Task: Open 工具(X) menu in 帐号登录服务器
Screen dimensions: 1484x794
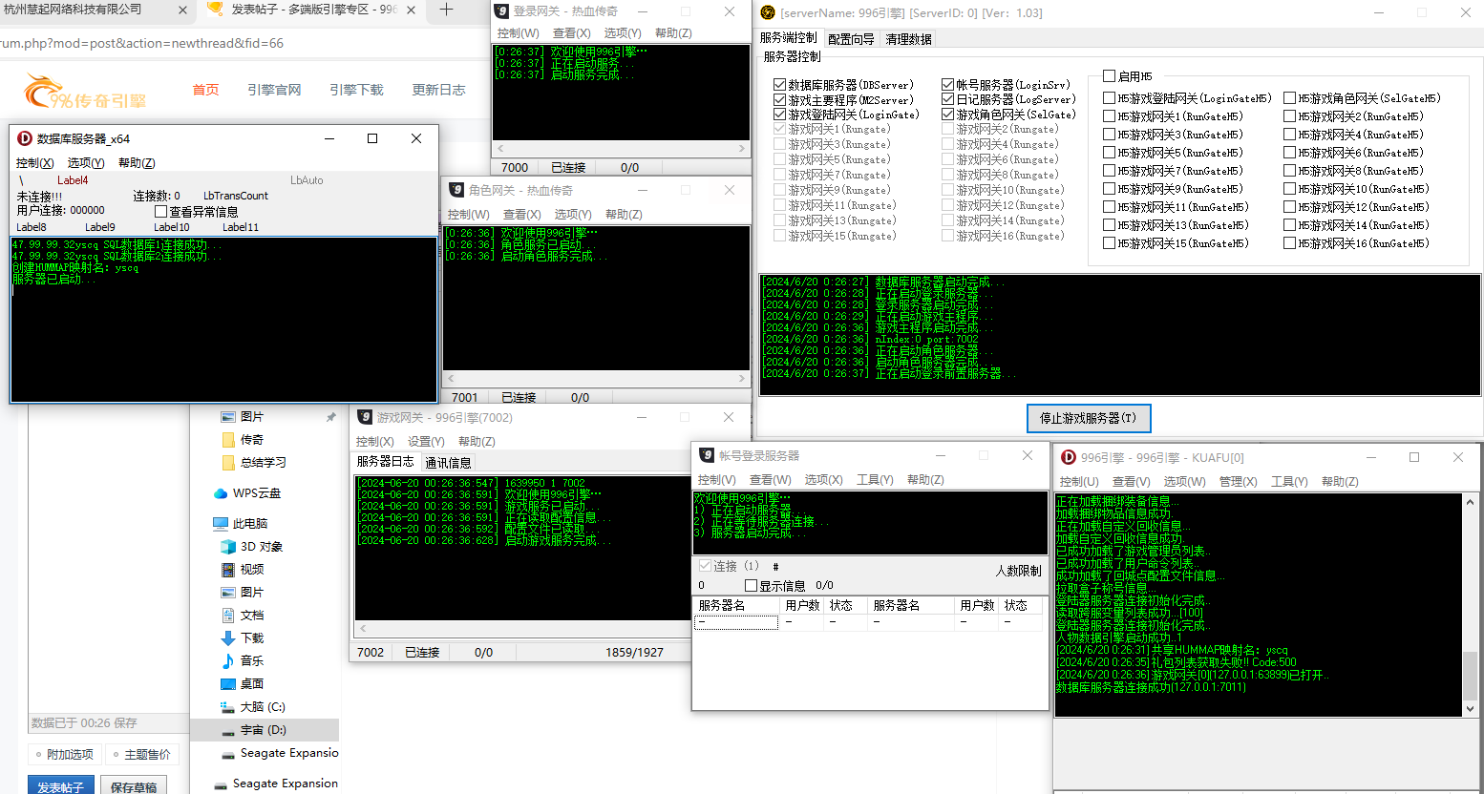Action: (875, 480)
